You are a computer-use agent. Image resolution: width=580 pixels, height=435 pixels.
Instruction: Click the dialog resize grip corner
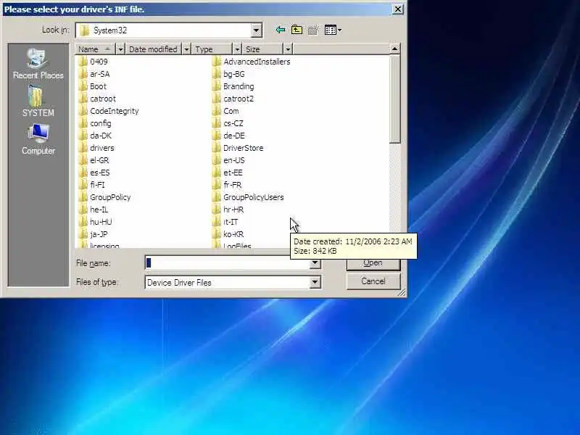(x=402, y=293)
